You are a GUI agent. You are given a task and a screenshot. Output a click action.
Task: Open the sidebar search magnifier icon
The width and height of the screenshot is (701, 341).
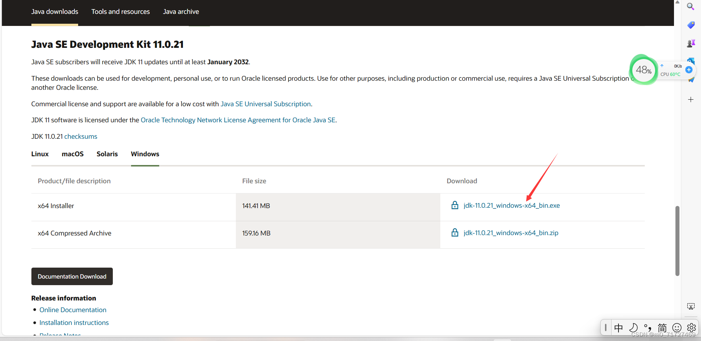pyautogui.click(x=690, y=7)
